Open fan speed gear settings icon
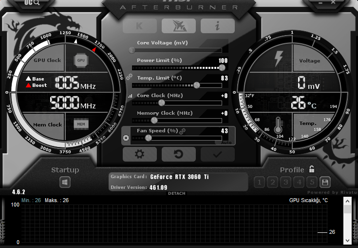The height and width of the screenshot is (248, 358). pos(126,138)
